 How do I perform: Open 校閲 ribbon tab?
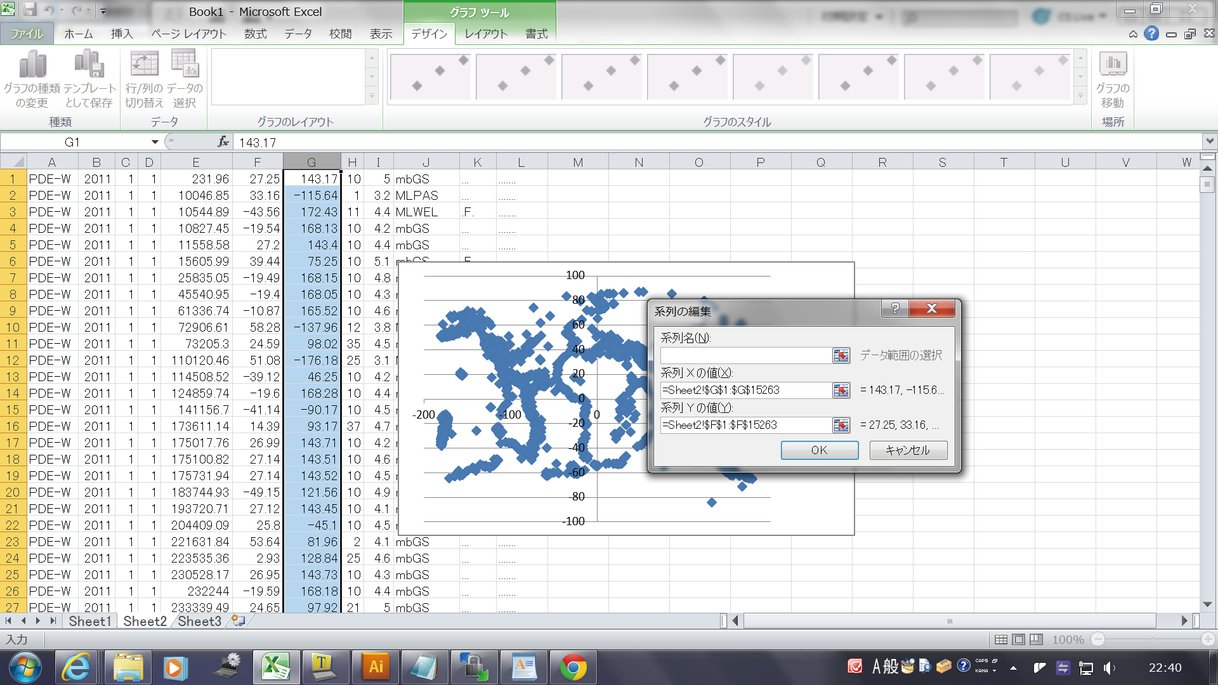341,34
